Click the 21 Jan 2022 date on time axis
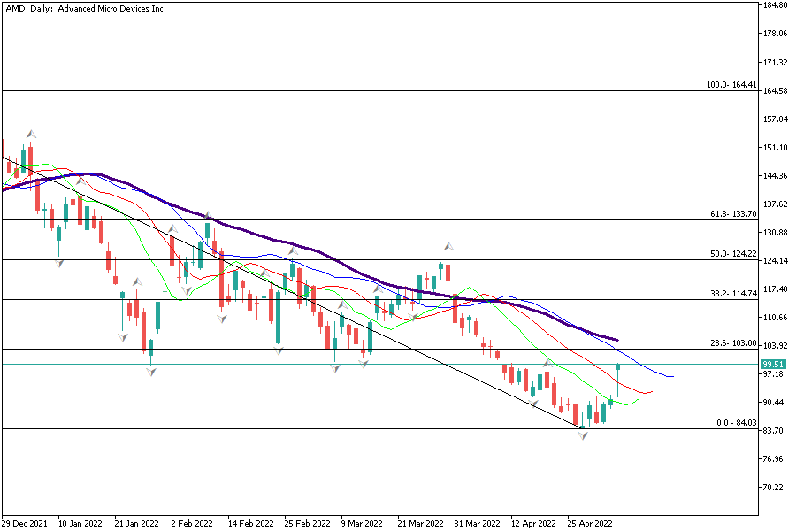796x531 pixels. pyautogui.click(x=137, y=523)
